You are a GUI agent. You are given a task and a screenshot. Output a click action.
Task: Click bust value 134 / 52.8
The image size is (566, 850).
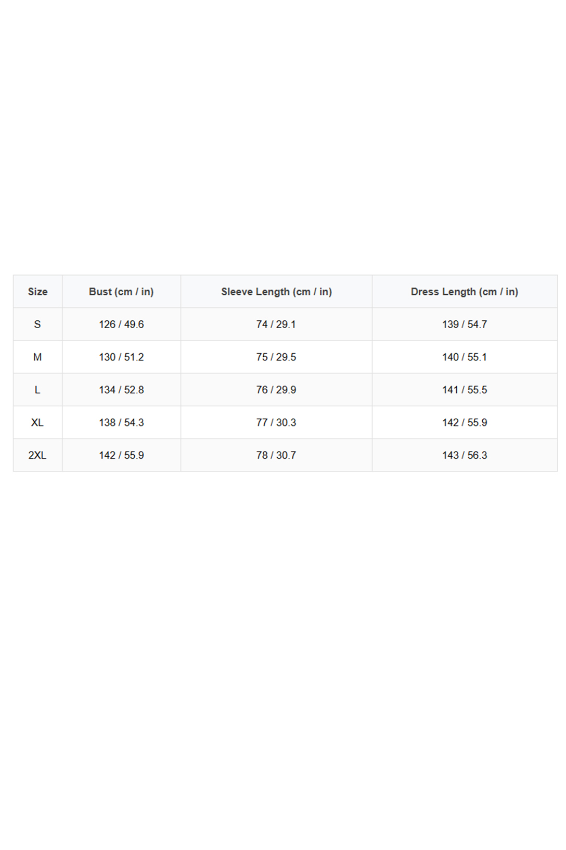pyautogui.click(x=121, y=390)
